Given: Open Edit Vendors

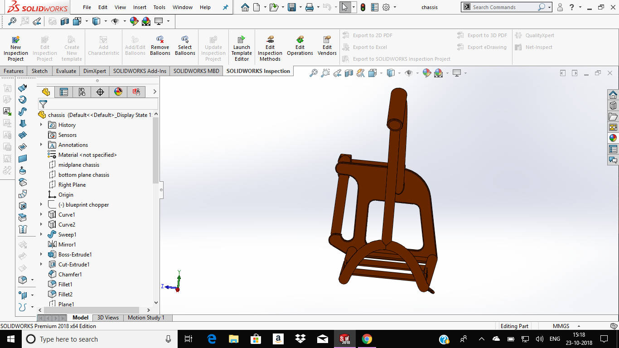Looking at the screenshot, I should 327,46.
